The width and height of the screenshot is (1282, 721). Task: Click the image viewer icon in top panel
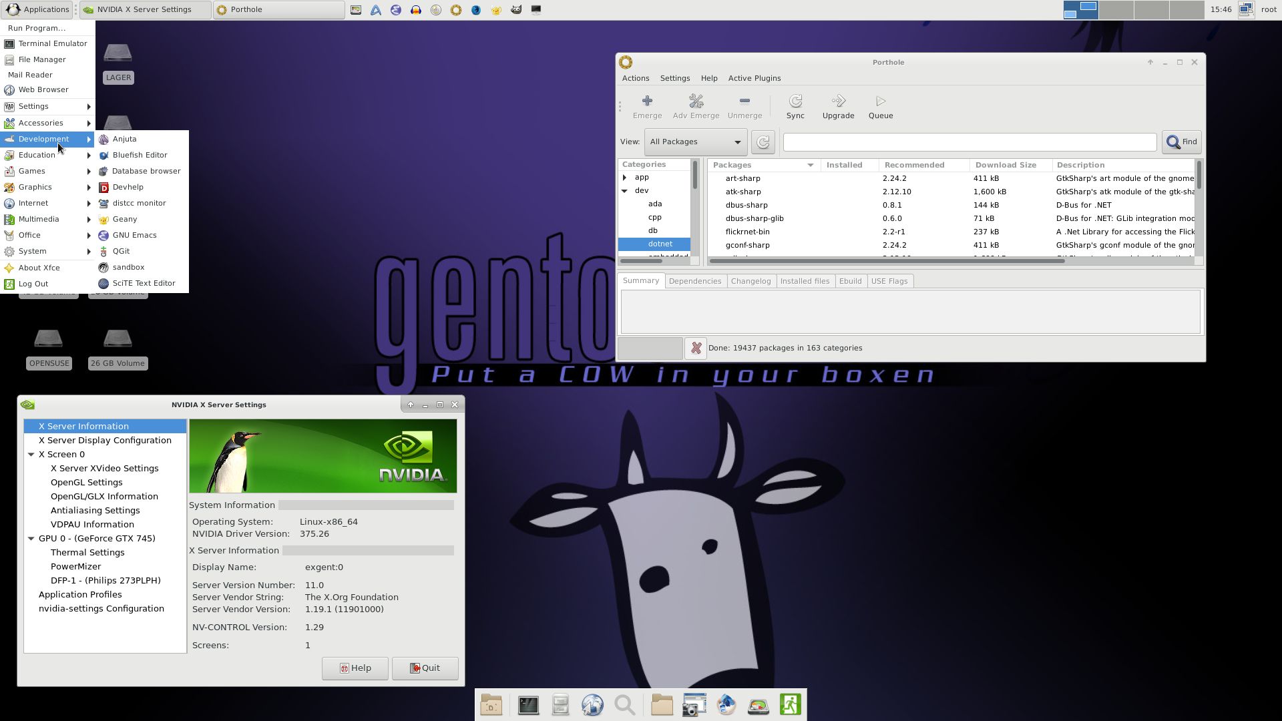(x=356, y=10)
